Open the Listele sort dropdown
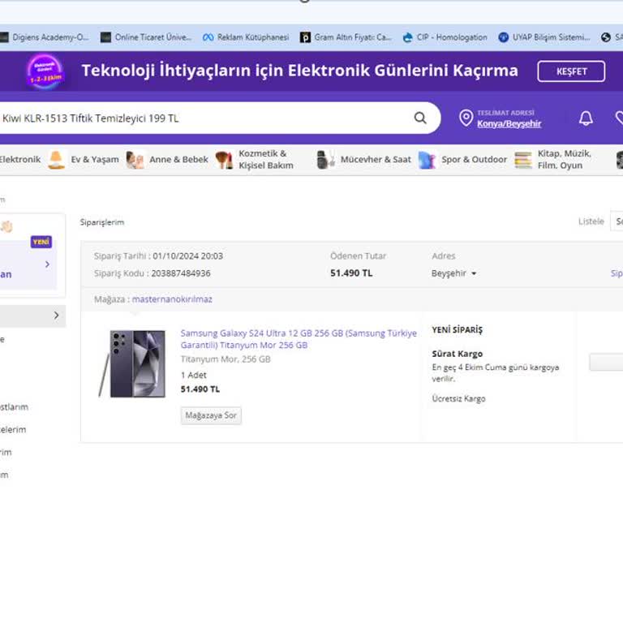This screenshot has width=623, height=623. coord(617,221)
